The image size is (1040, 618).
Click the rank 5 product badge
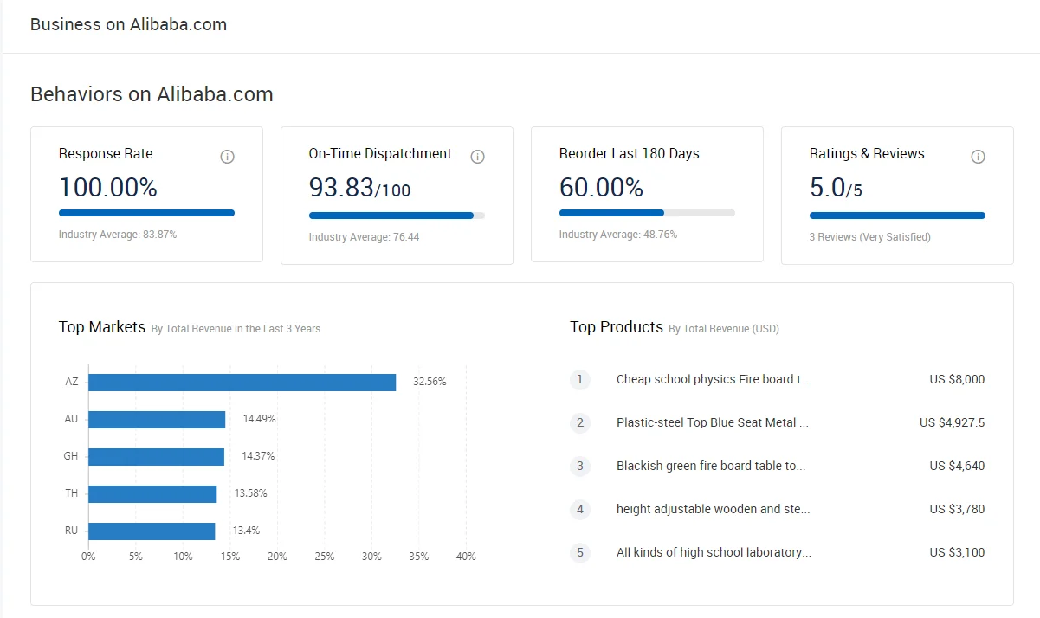click(580, 552)
